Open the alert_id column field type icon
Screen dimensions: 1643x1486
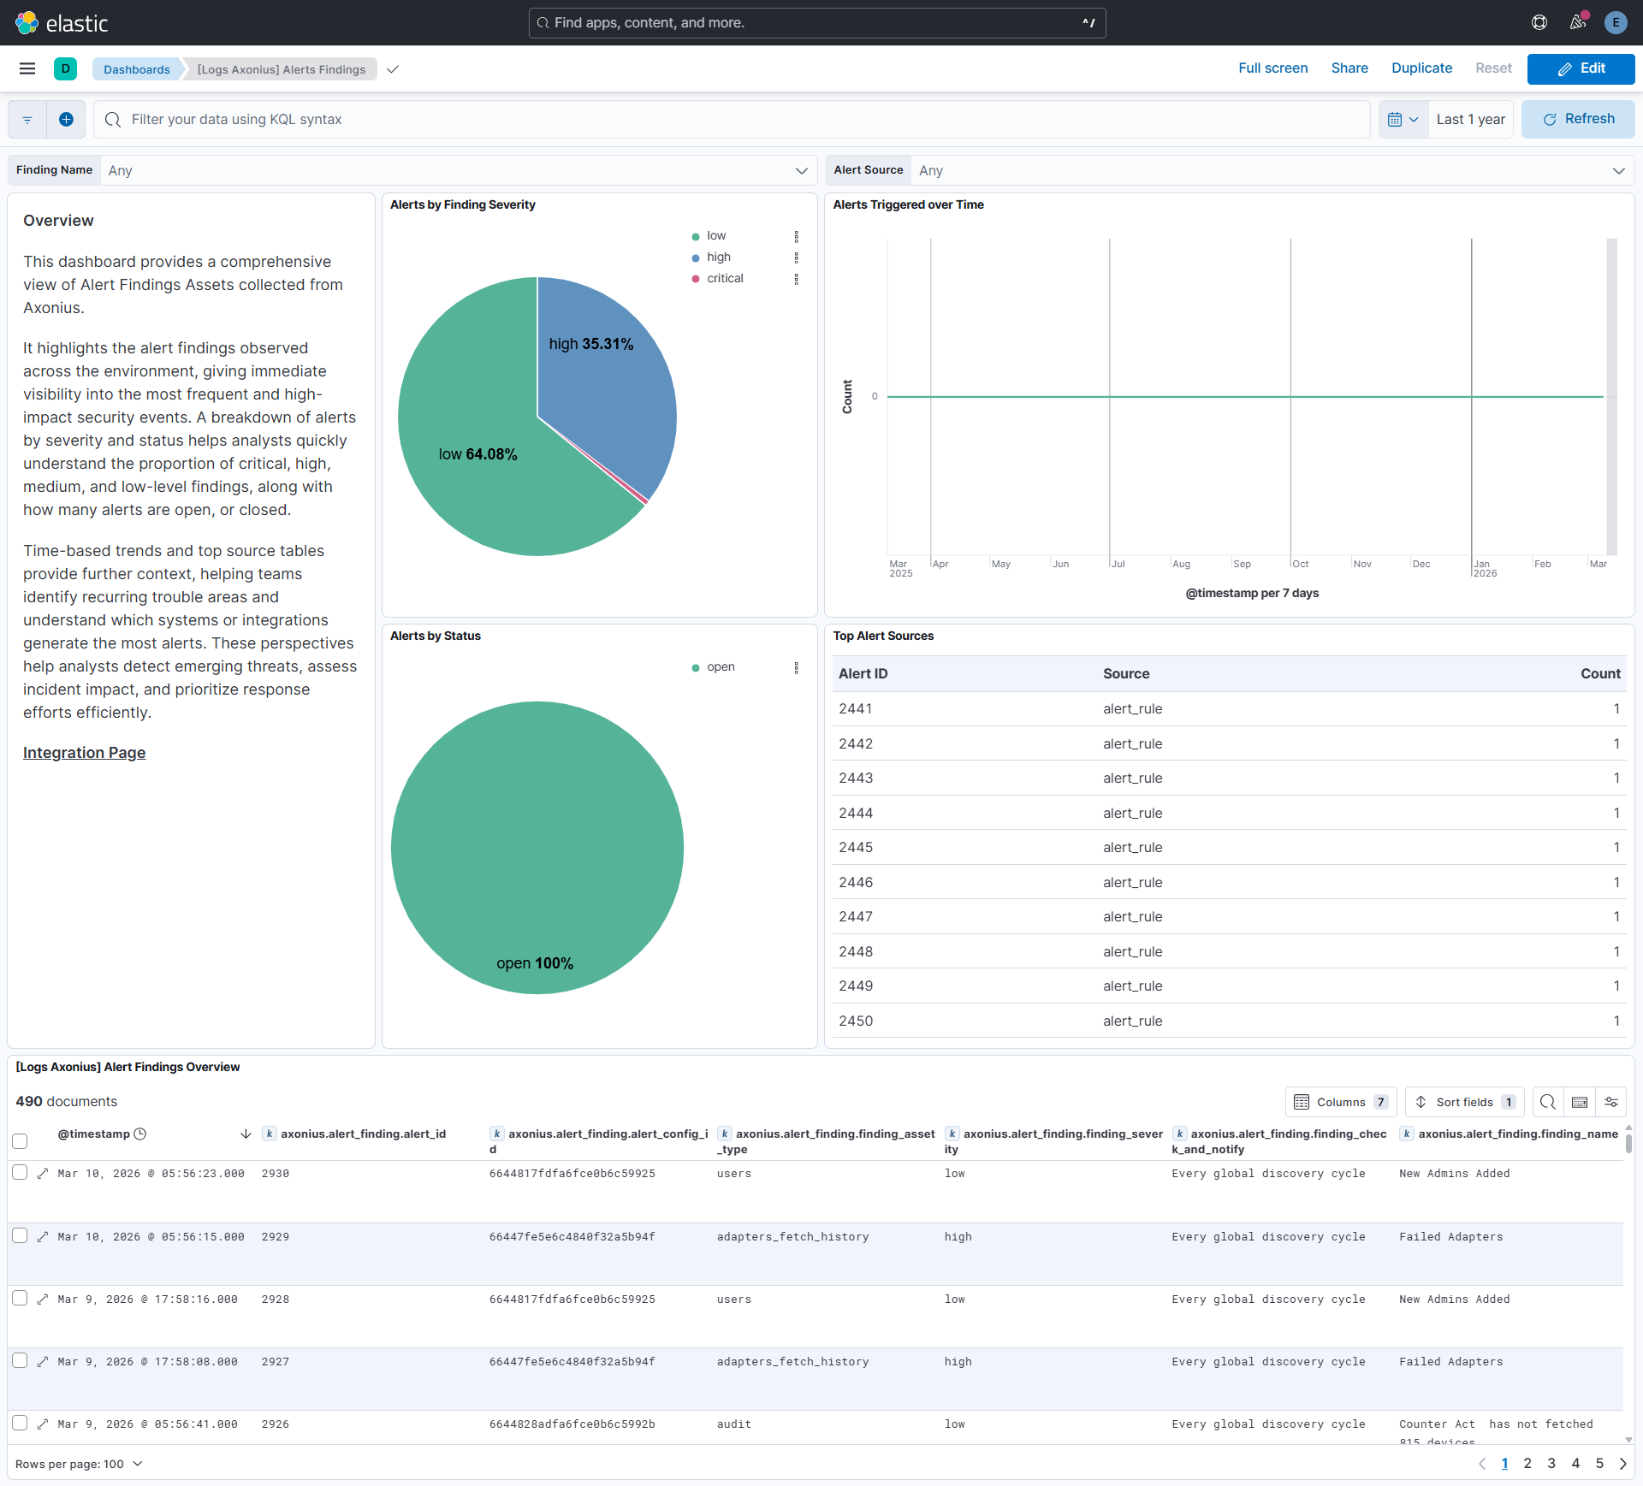click(x=270, y=1134)
